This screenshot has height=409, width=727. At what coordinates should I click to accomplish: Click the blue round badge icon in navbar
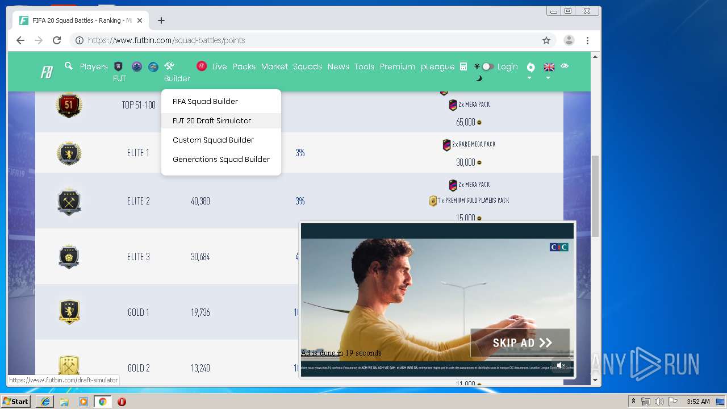coord(153,66)
